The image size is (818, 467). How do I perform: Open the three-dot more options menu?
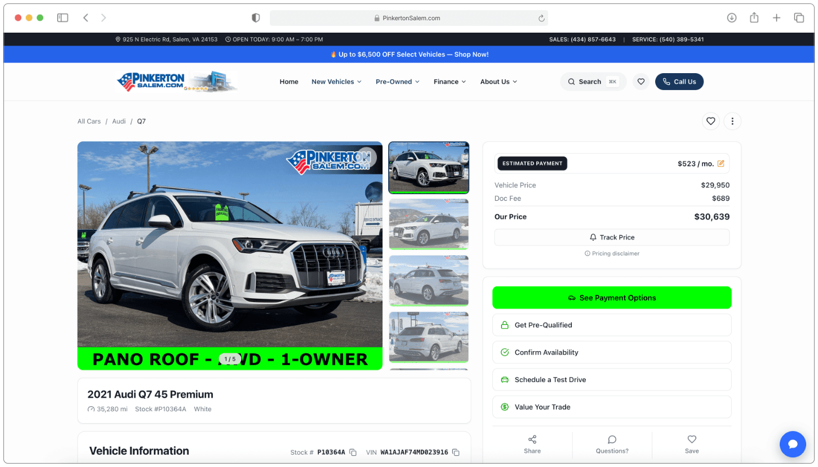[x=732, y=121]
